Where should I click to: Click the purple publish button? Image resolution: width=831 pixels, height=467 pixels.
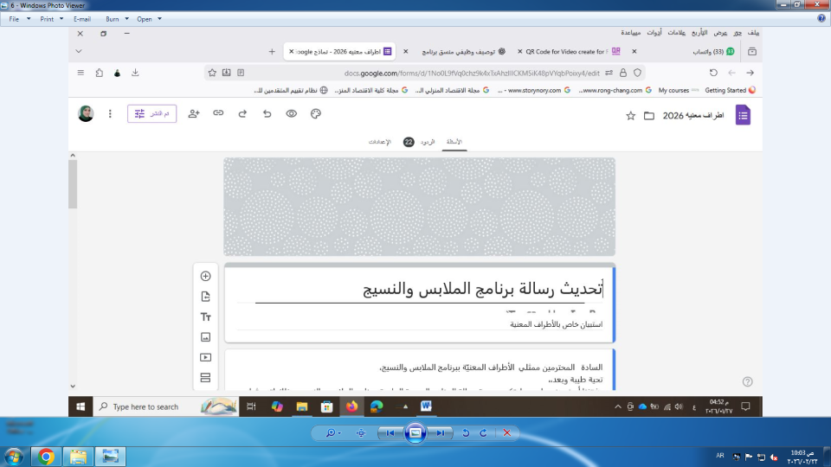pyautogui.click(x=152, y=113)
